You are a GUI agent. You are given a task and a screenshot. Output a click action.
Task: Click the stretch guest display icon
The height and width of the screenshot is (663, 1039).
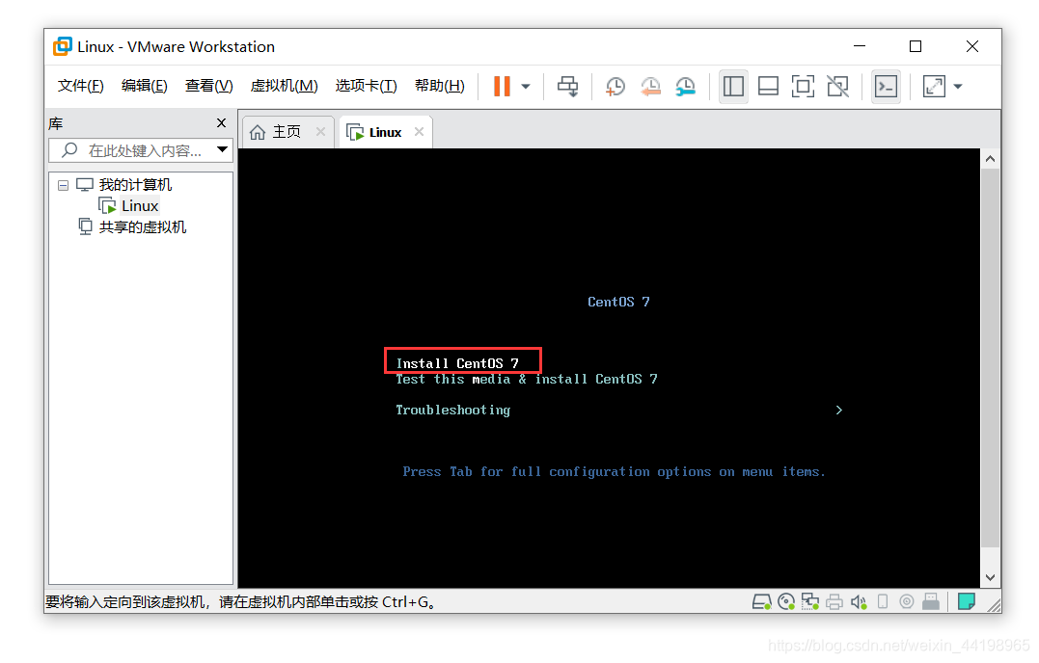tap(934, 86)
